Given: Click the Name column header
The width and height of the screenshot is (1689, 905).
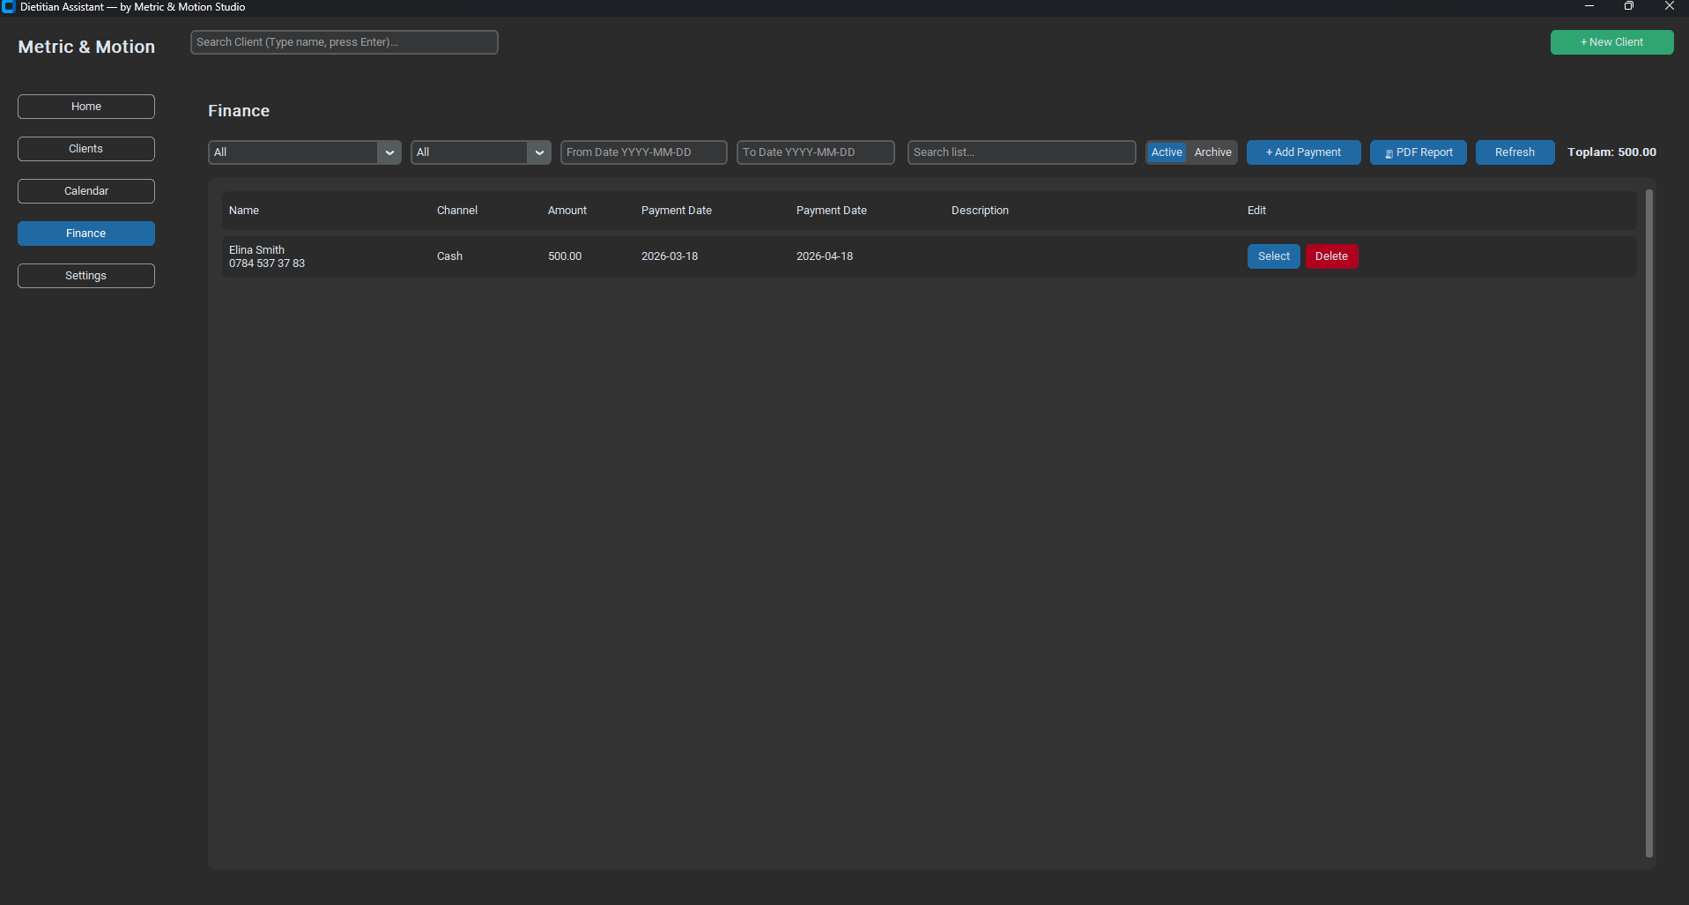Looking at the screenshot, I should pos(244,211).
